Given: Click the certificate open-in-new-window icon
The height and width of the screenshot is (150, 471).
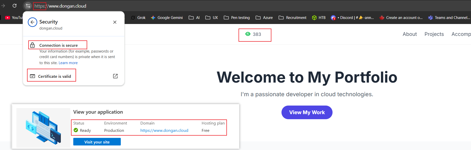Looking at the screenshot, I should point(115,76).
